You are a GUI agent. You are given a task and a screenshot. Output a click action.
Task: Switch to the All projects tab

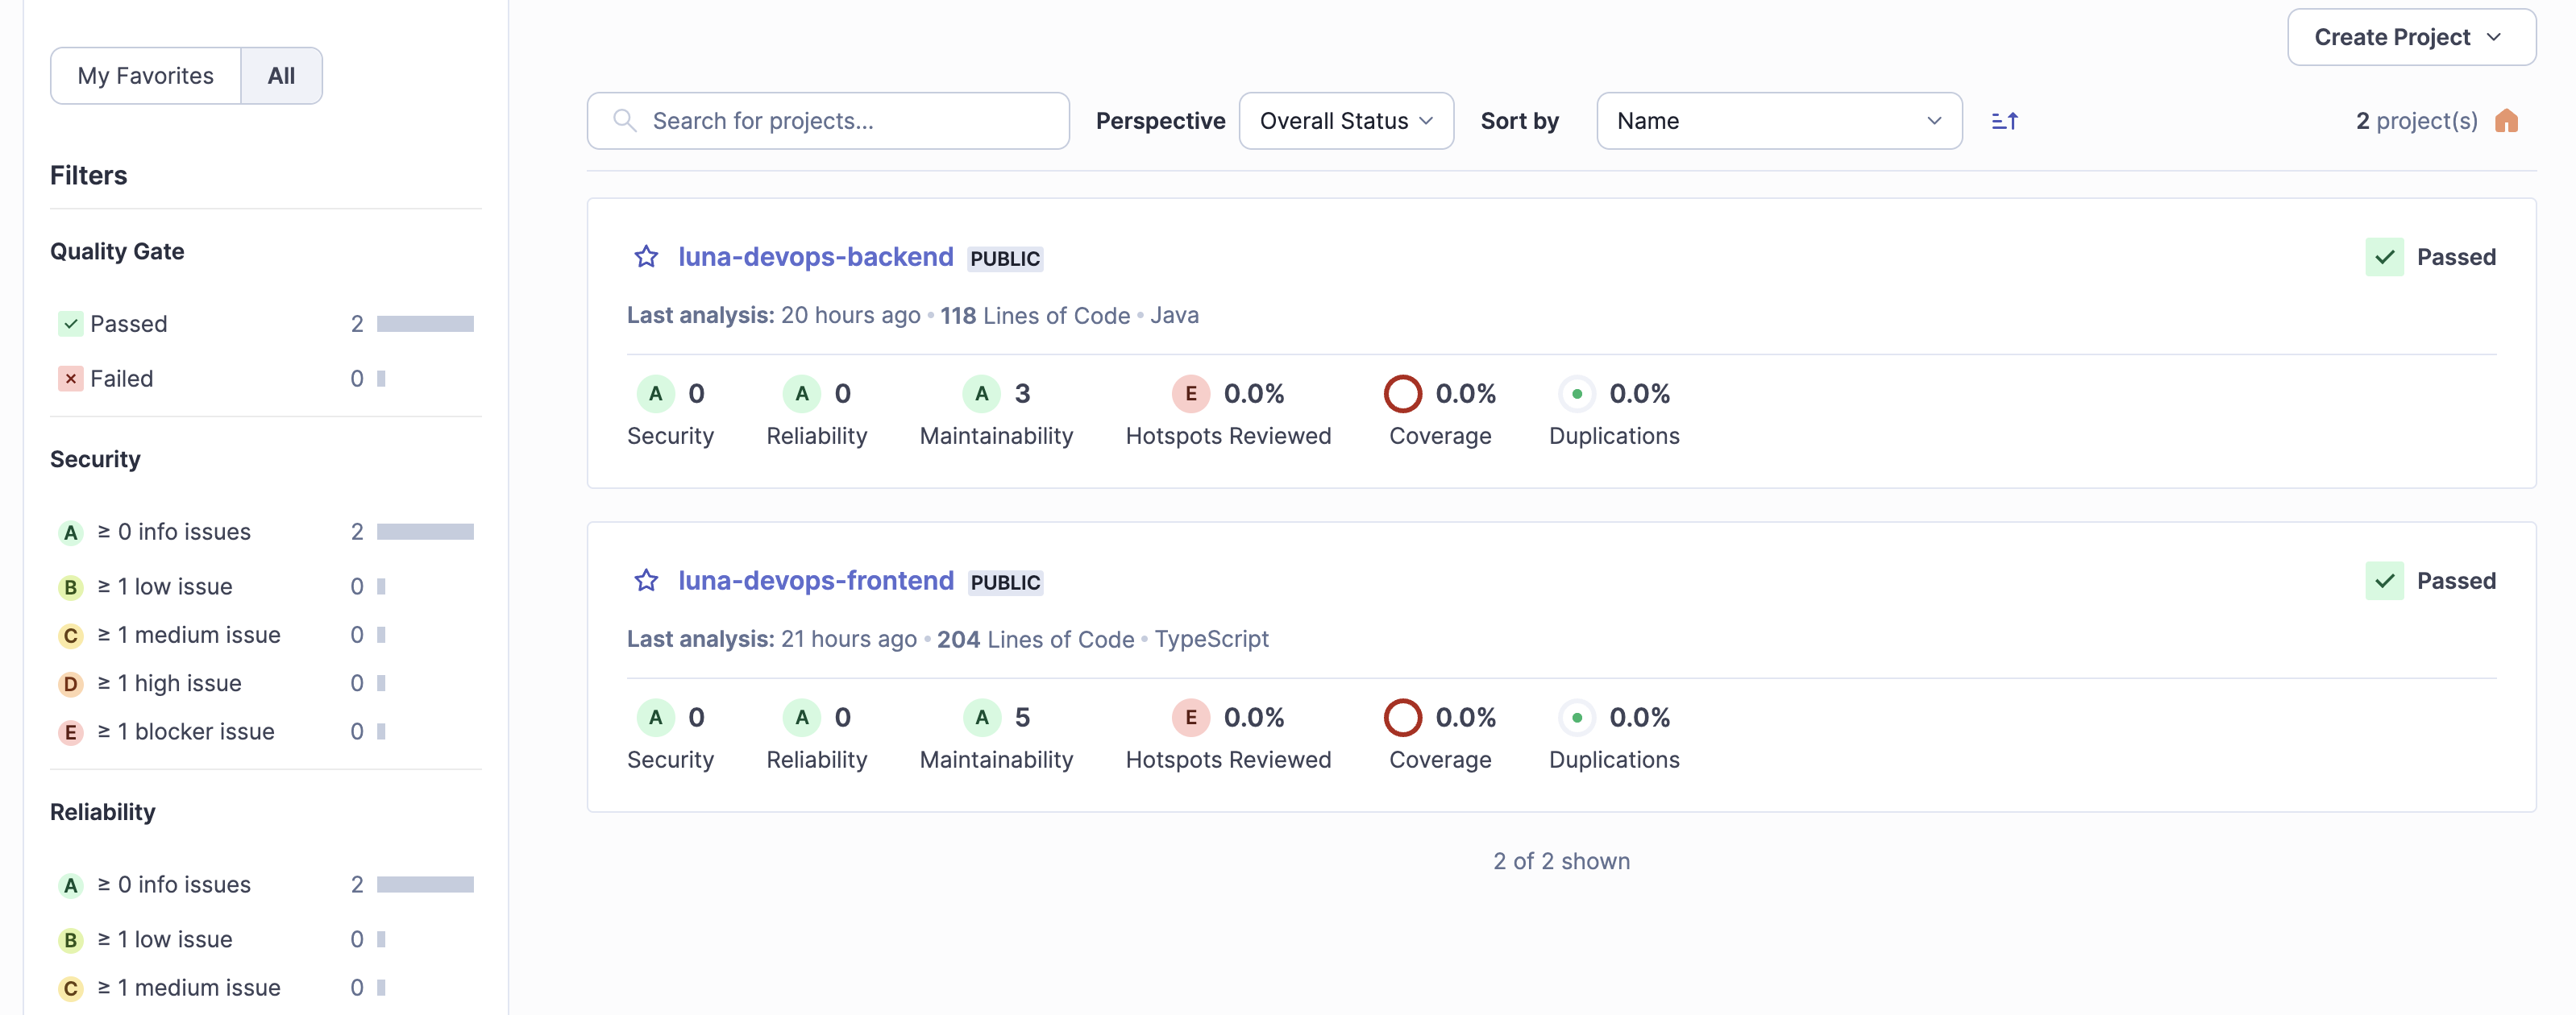click(x=281, y=76)
